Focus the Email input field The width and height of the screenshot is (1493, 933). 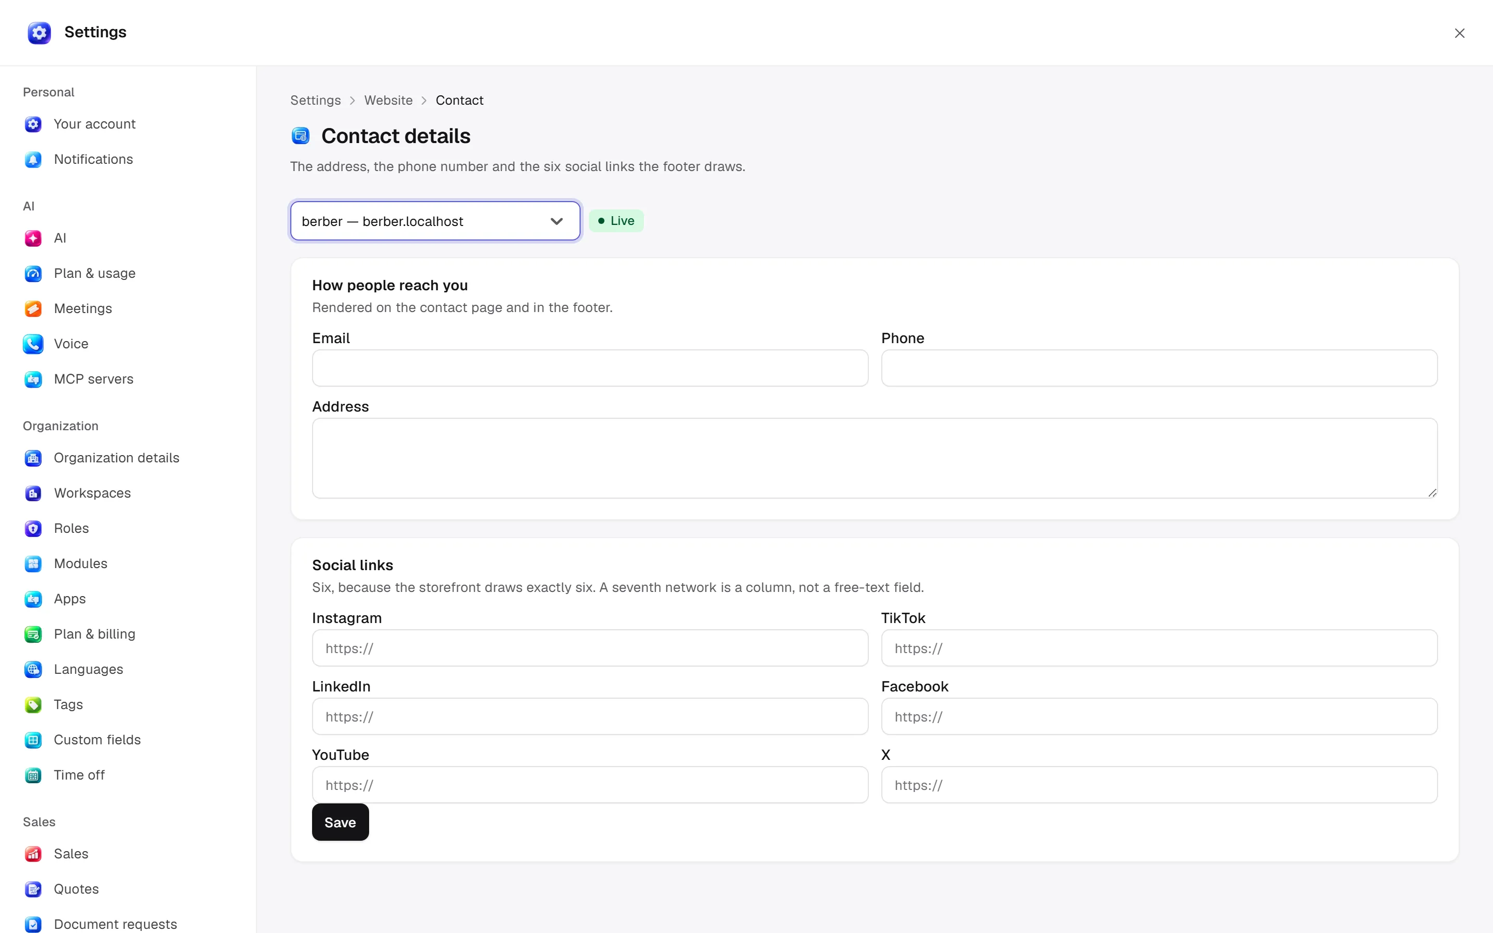590,369
